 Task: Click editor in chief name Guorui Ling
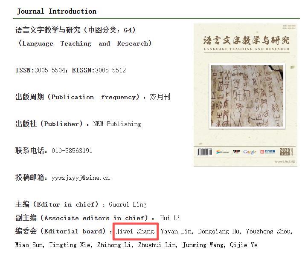[x=128, y=204]
